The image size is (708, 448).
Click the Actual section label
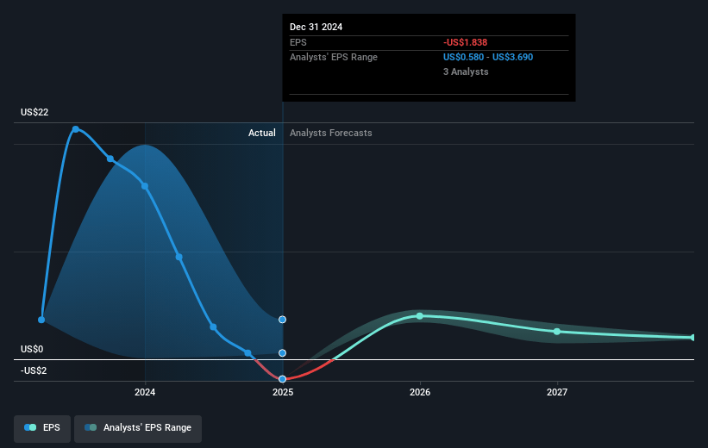pos(261,133)
